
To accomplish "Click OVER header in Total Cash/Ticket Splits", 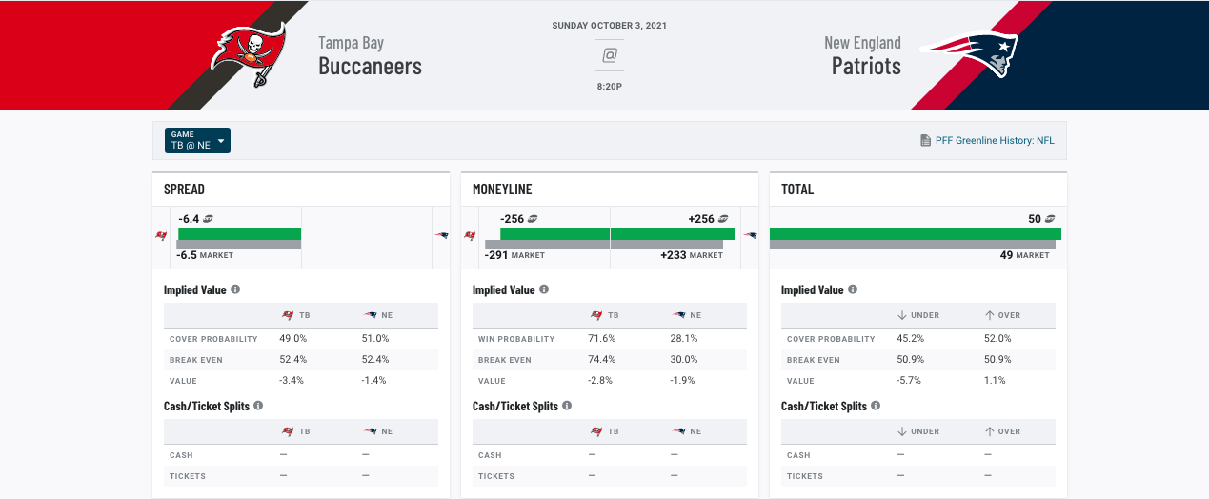I will 1002,431.
